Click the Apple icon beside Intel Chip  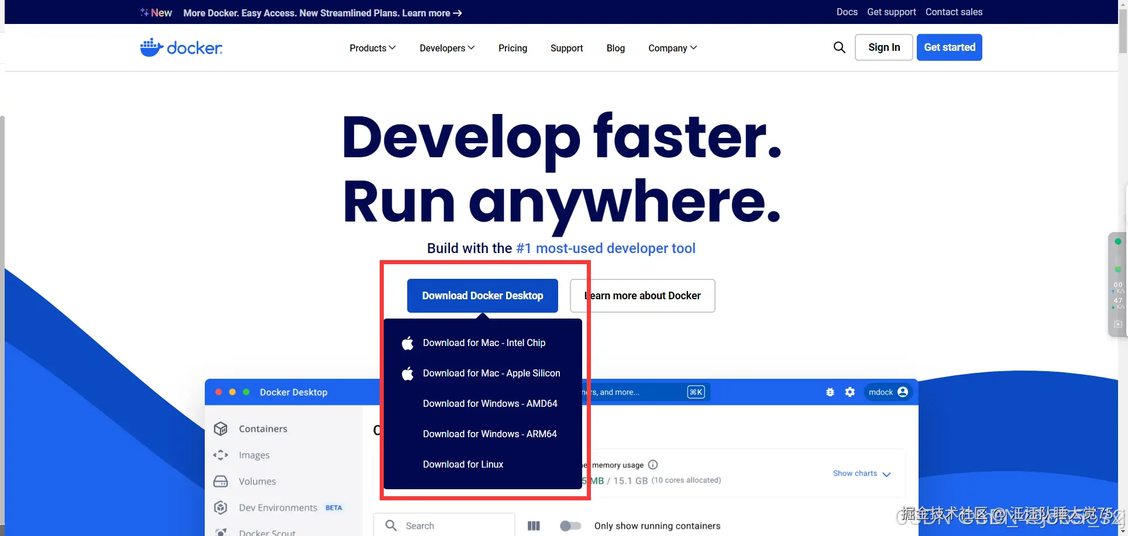408,343
